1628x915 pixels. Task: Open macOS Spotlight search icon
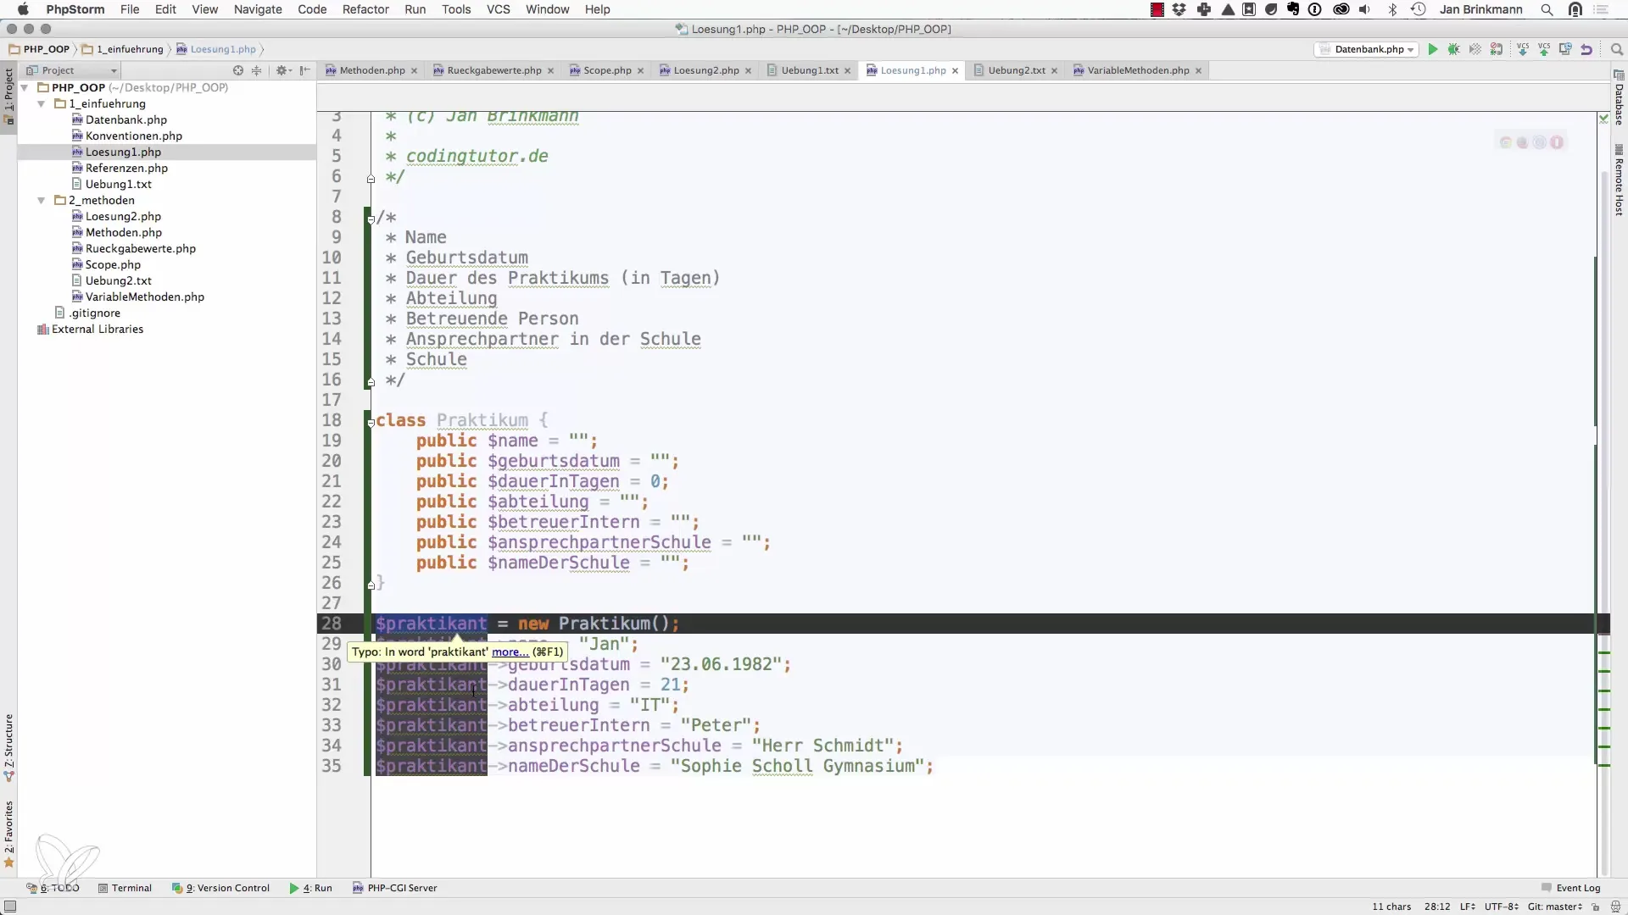[1547, 9]
